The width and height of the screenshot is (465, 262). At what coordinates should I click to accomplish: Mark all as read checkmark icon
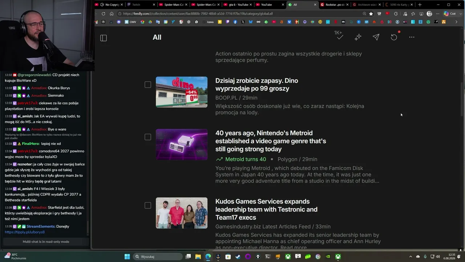coord(340,37)
